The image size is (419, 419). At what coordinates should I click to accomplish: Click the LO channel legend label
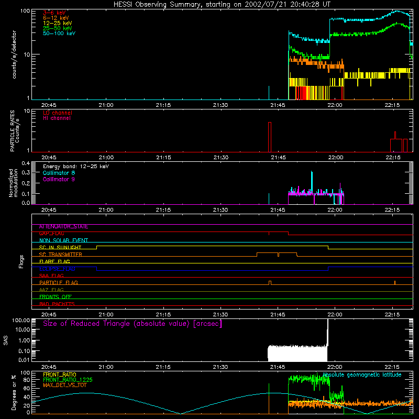[58, 113]
